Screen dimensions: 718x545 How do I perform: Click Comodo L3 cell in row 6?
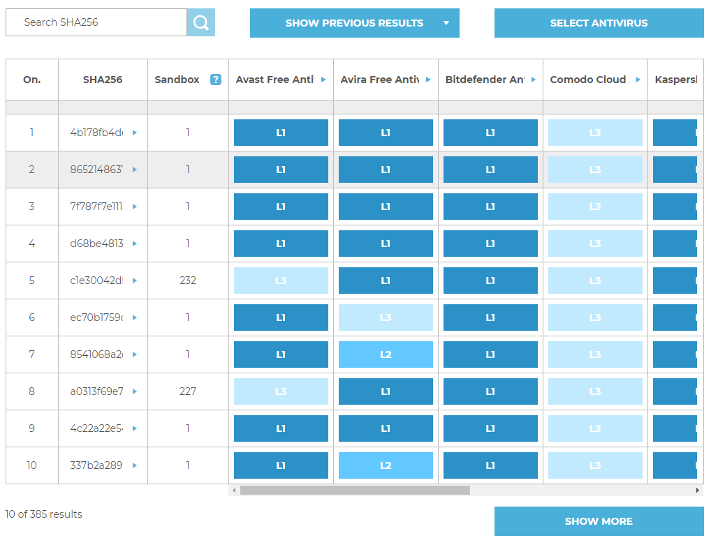click(x=595, y=318)
